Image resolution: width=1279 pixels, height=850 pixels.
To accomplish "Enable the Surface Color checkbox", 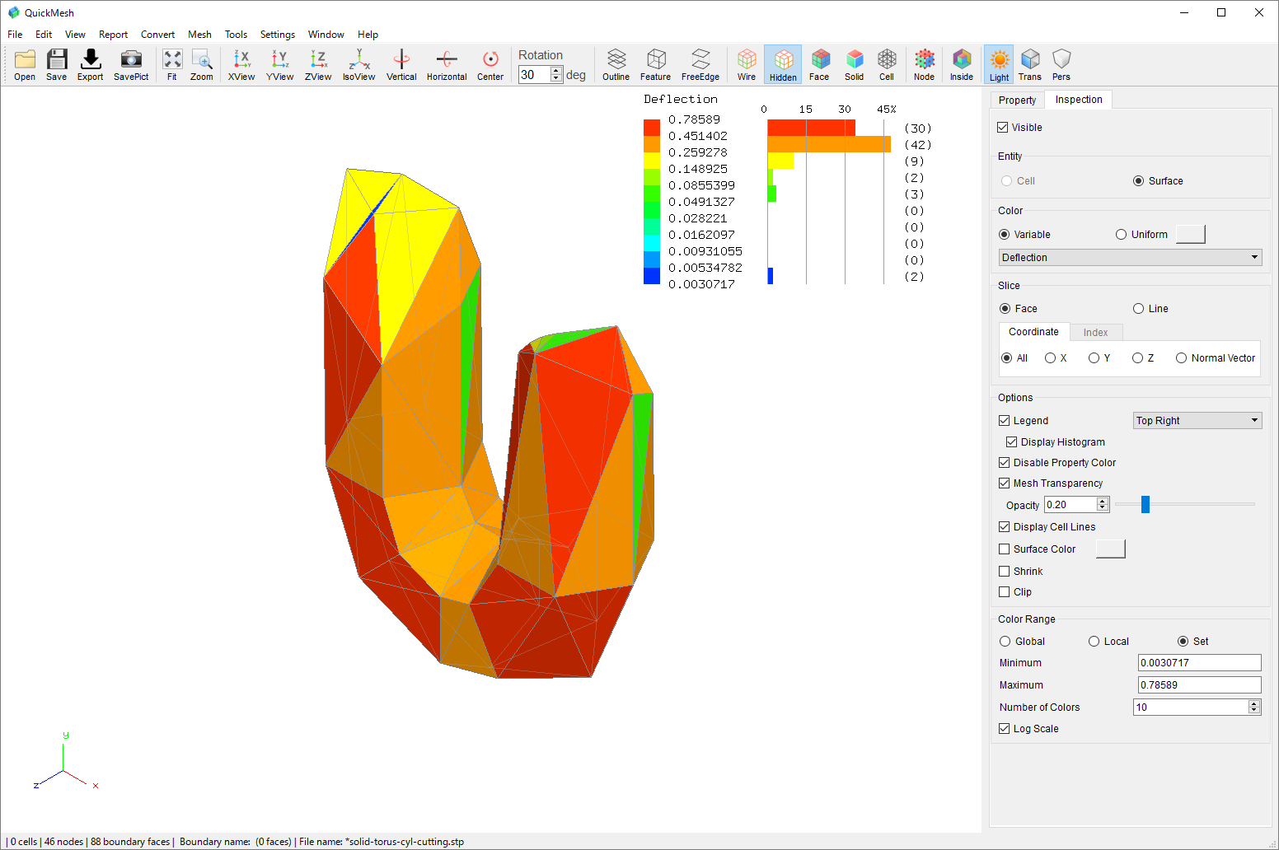I will [1004, 549].
